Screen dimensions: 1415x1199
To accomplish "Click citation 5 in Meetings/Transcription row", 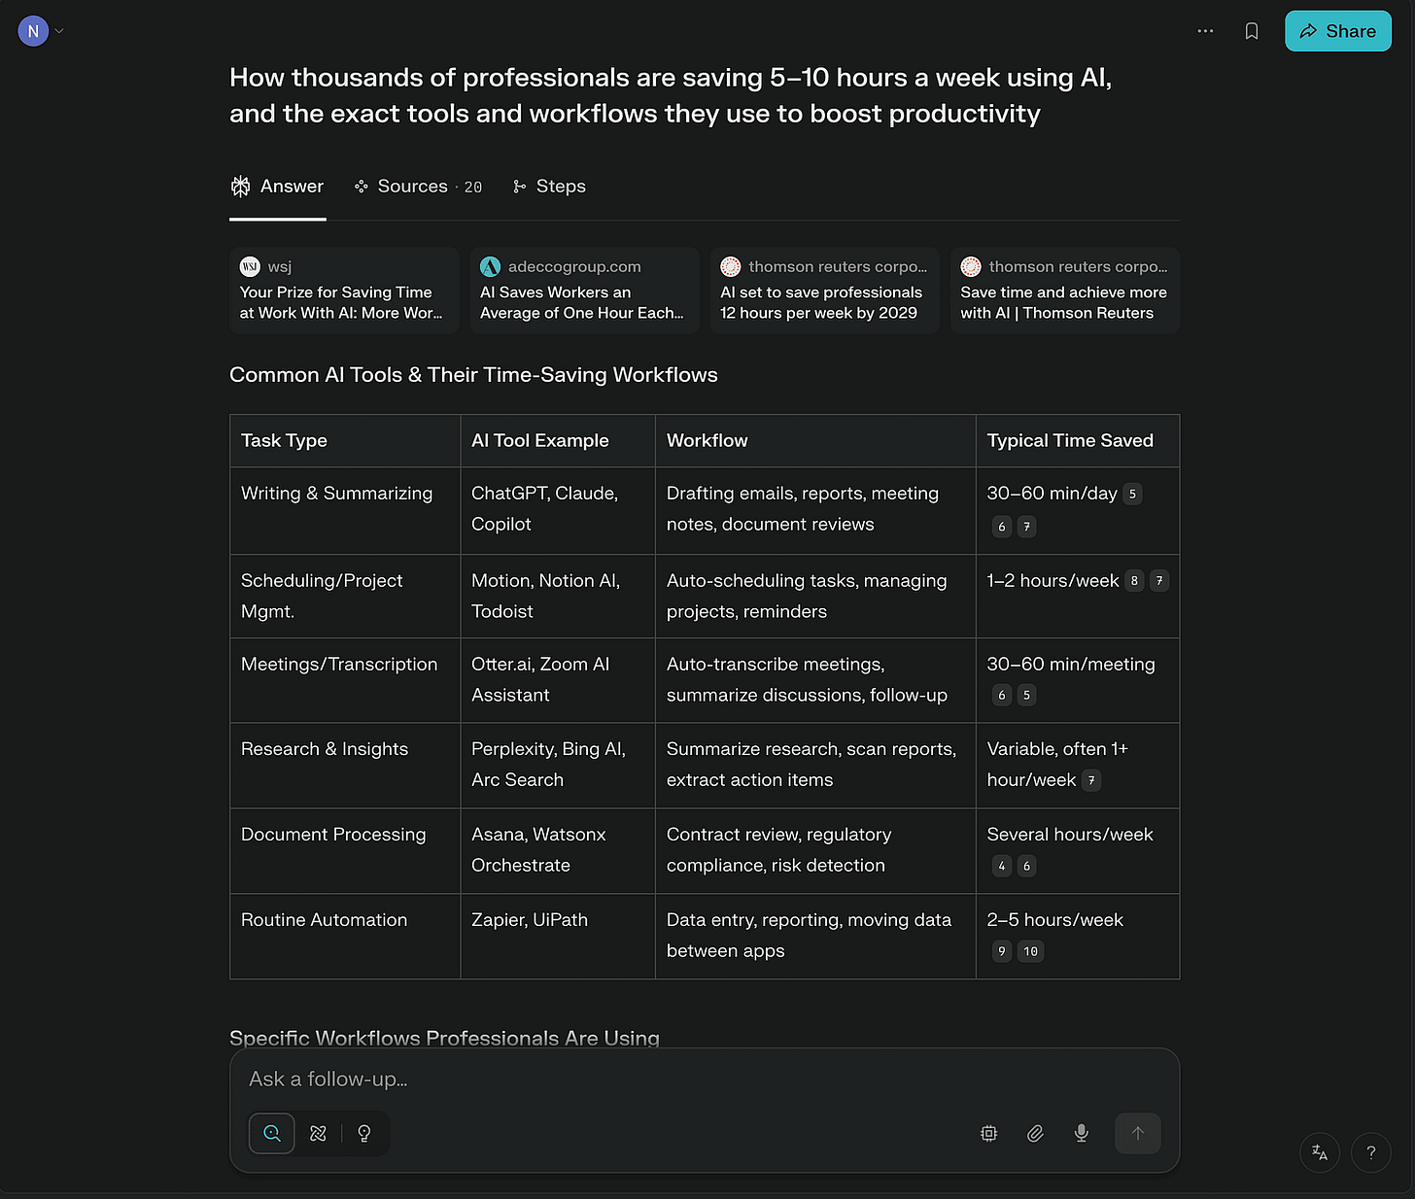I will [x=1026, y=696].
